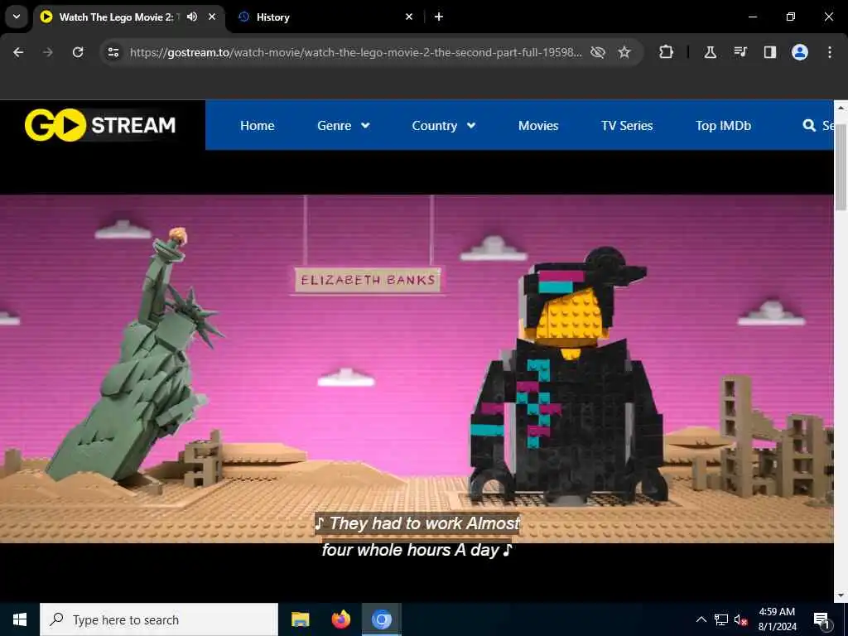Open the tab search dropdown arrow
Viewport: 848px width, 636px height.
pyautogui.click(x=17, y=17)
